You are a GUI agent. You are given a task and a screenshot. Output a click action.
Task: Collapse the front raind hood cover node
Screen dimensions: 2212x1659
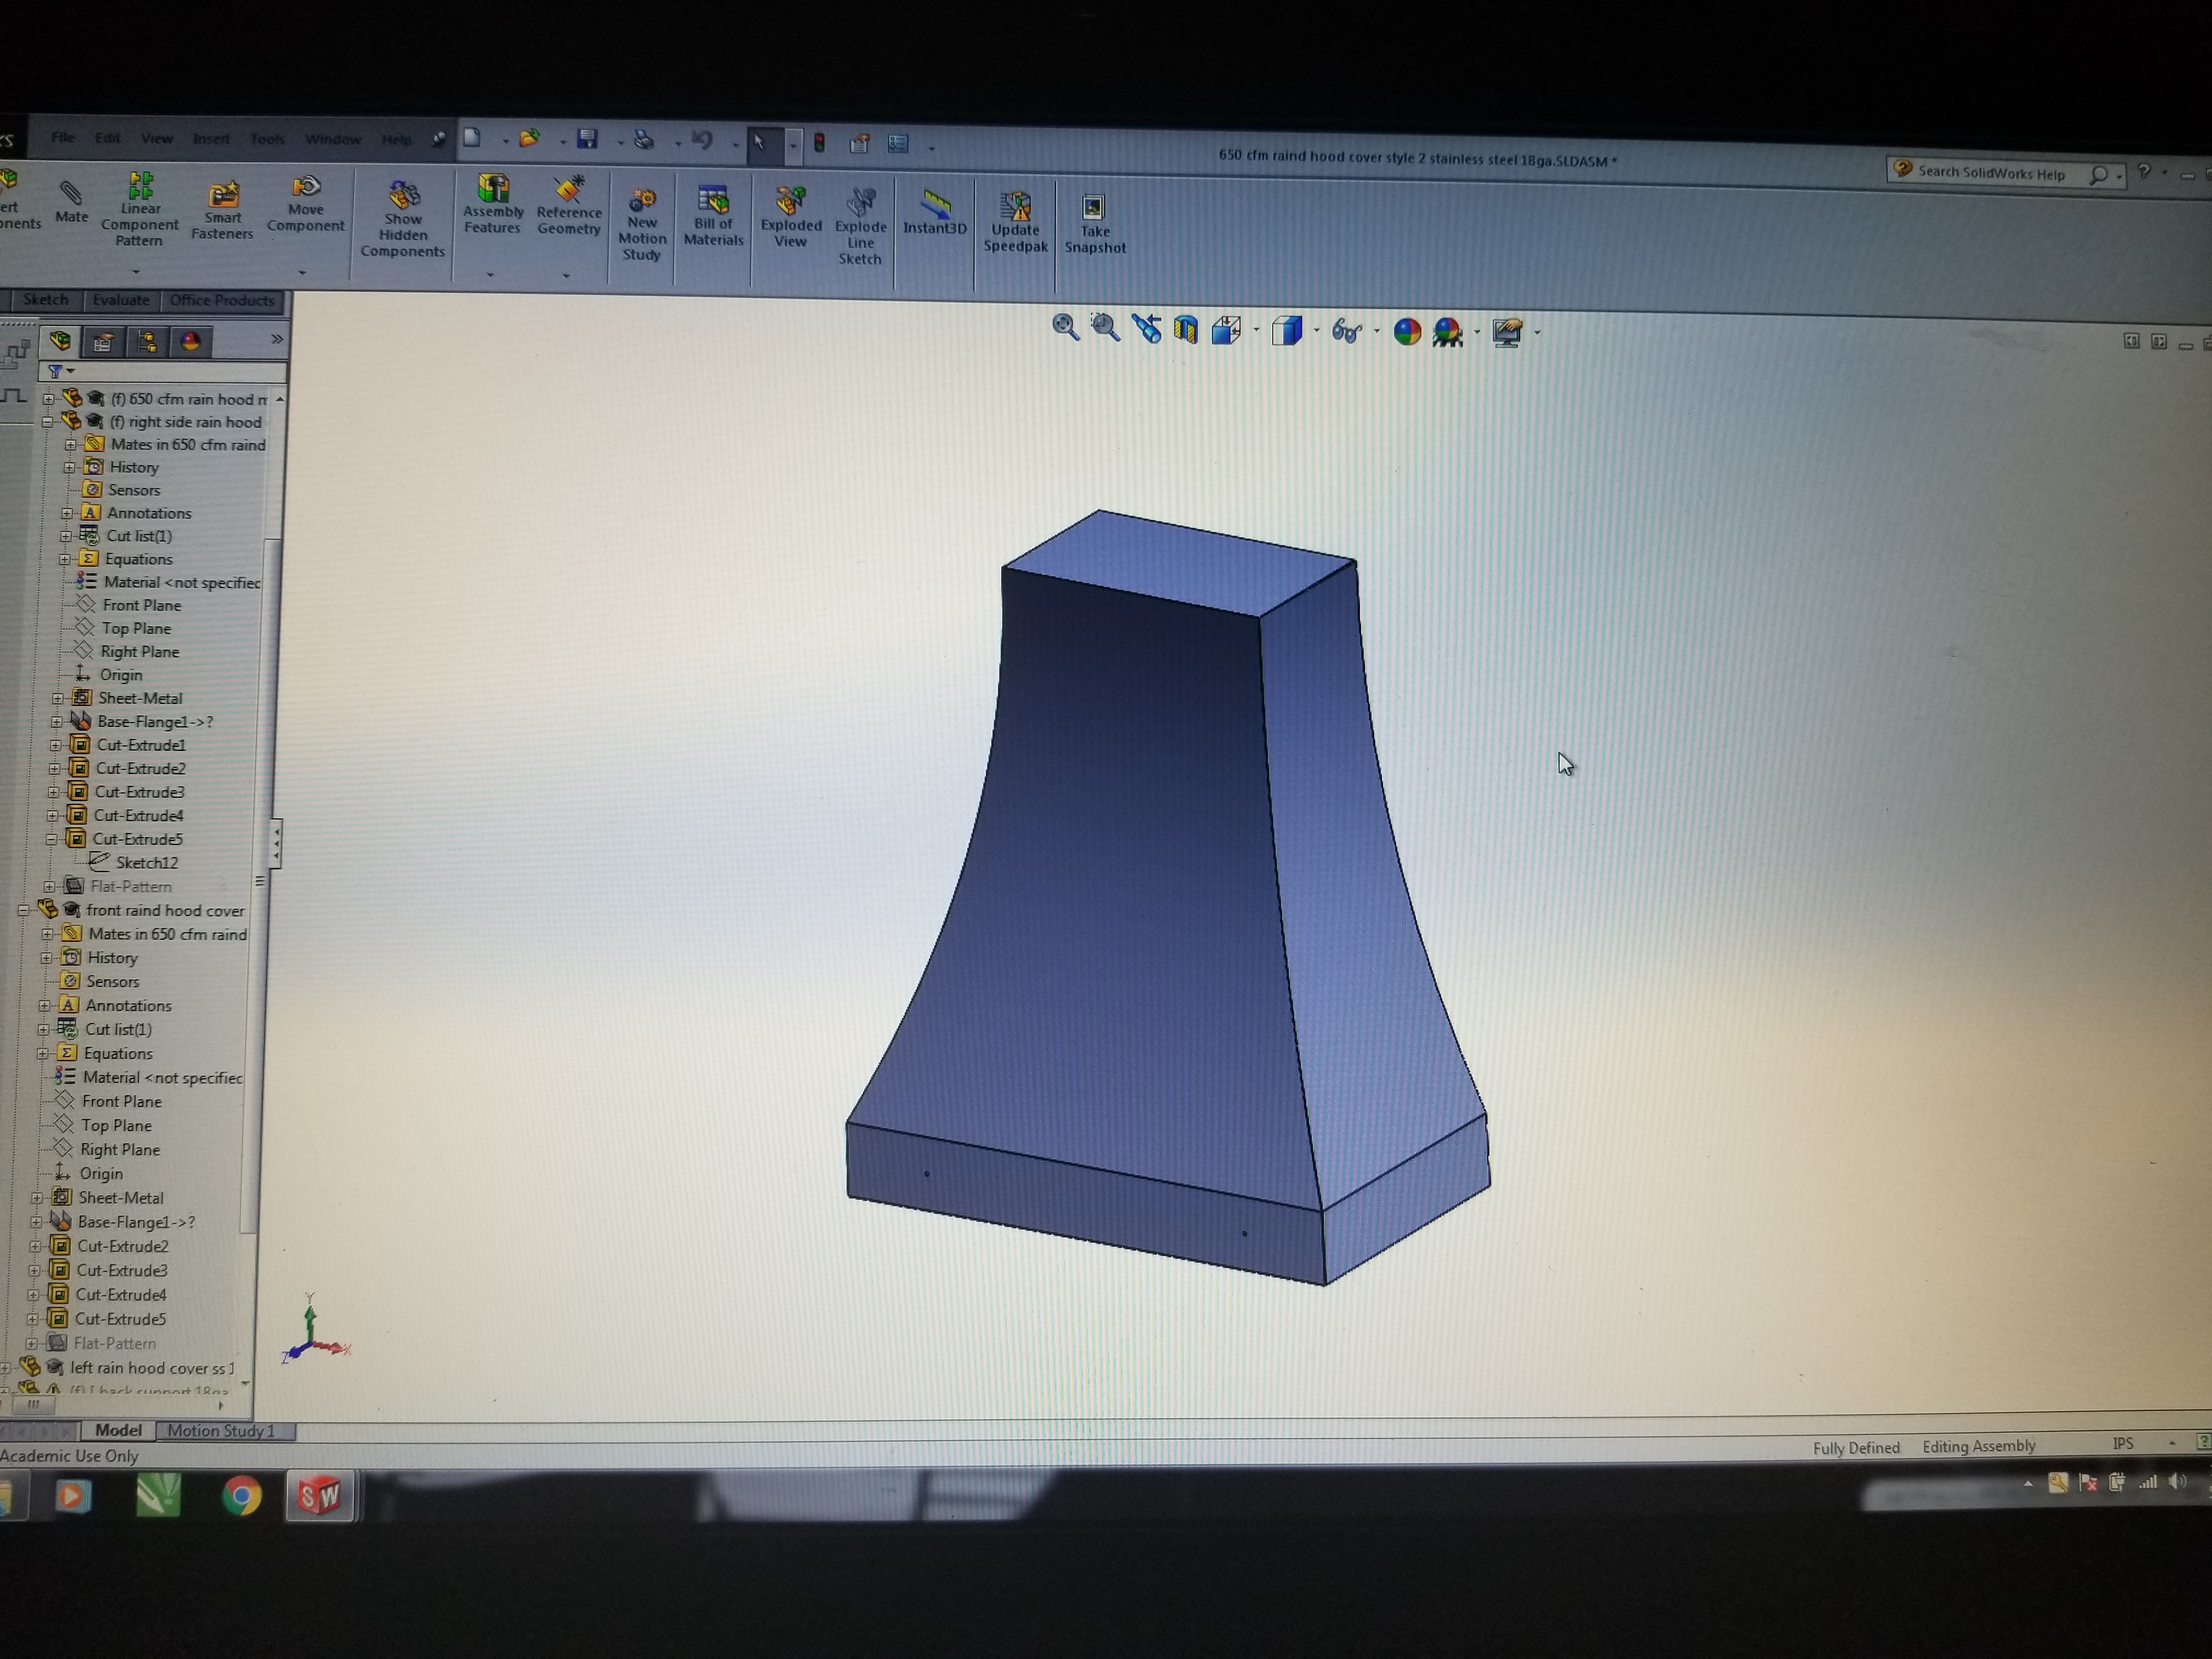pos(23,910)
